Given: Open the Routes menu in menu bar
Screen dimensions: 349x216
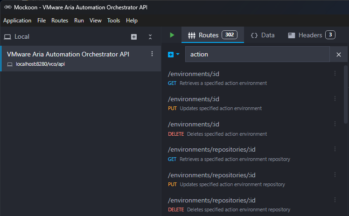Looking at the screenshot, I should [60, 21].
